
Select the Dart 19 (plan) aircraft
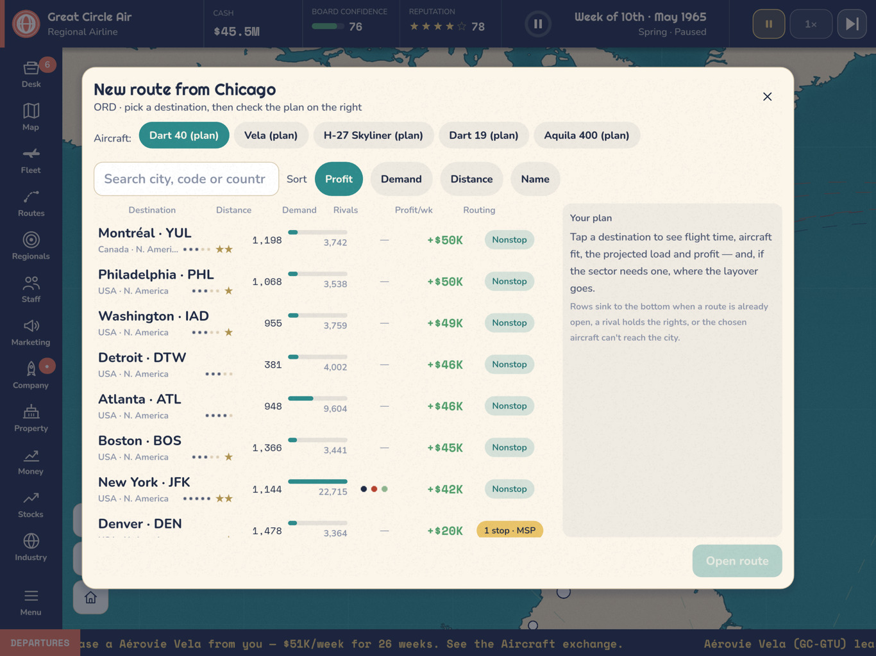click(x=484, y=135)
